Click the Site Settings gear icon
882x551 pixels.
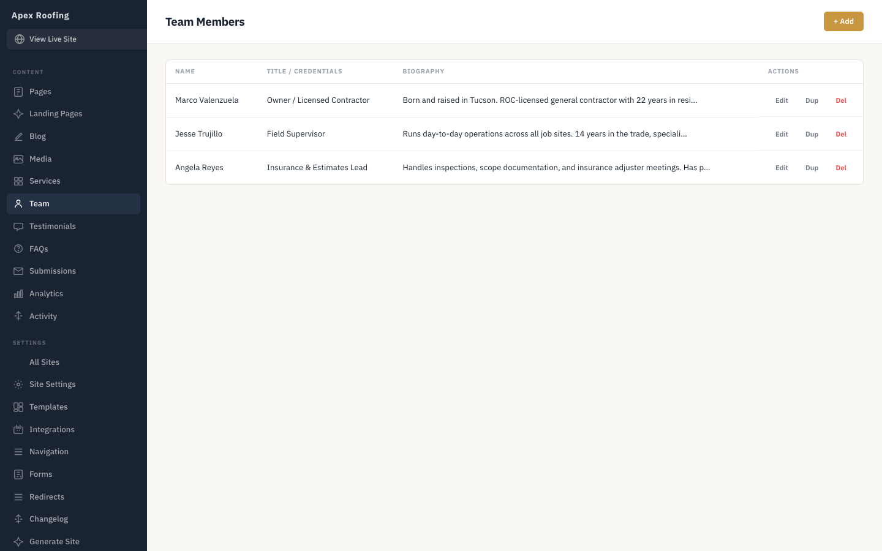(18, 384)
